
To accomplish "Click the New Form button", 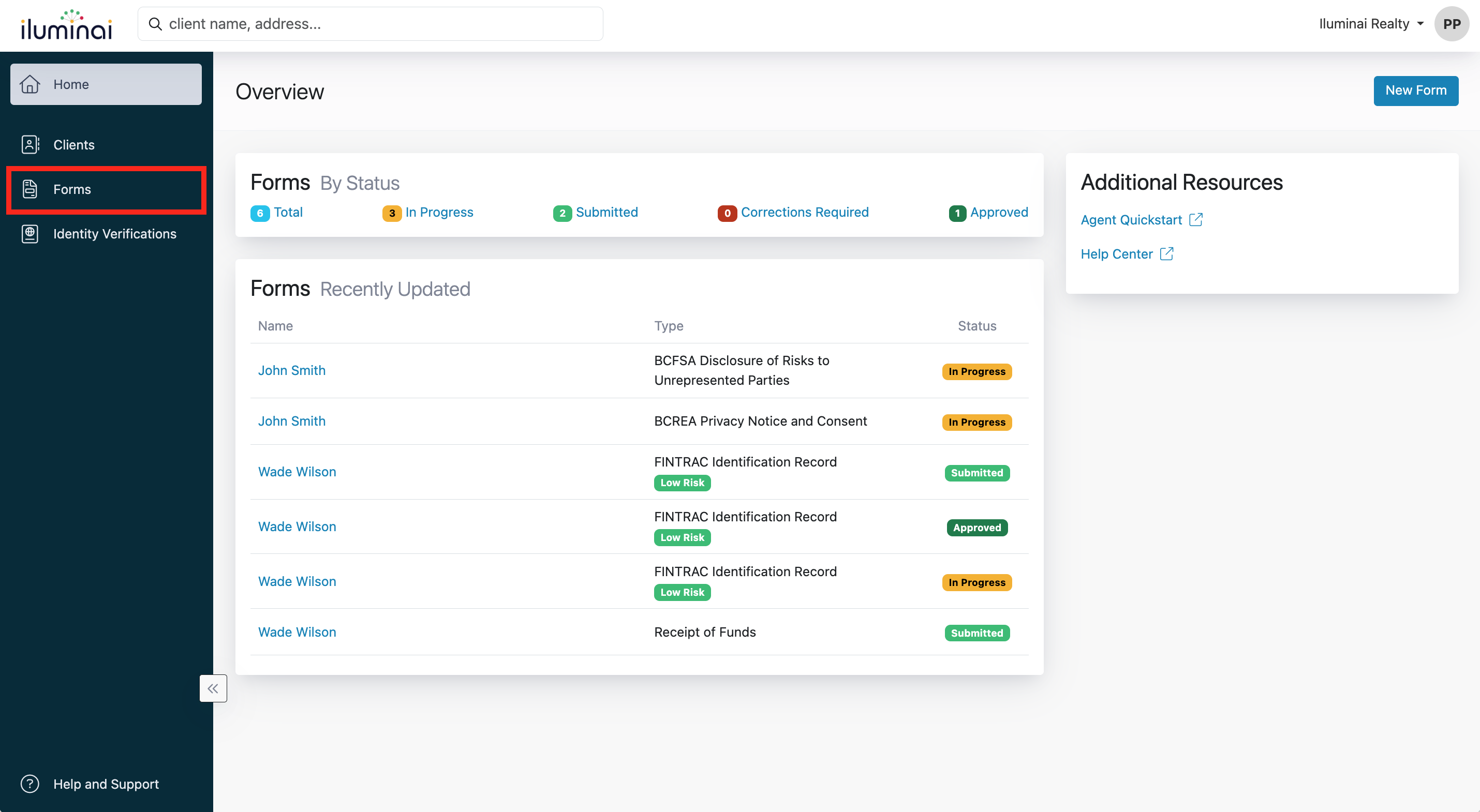I will pos(1415,91).
